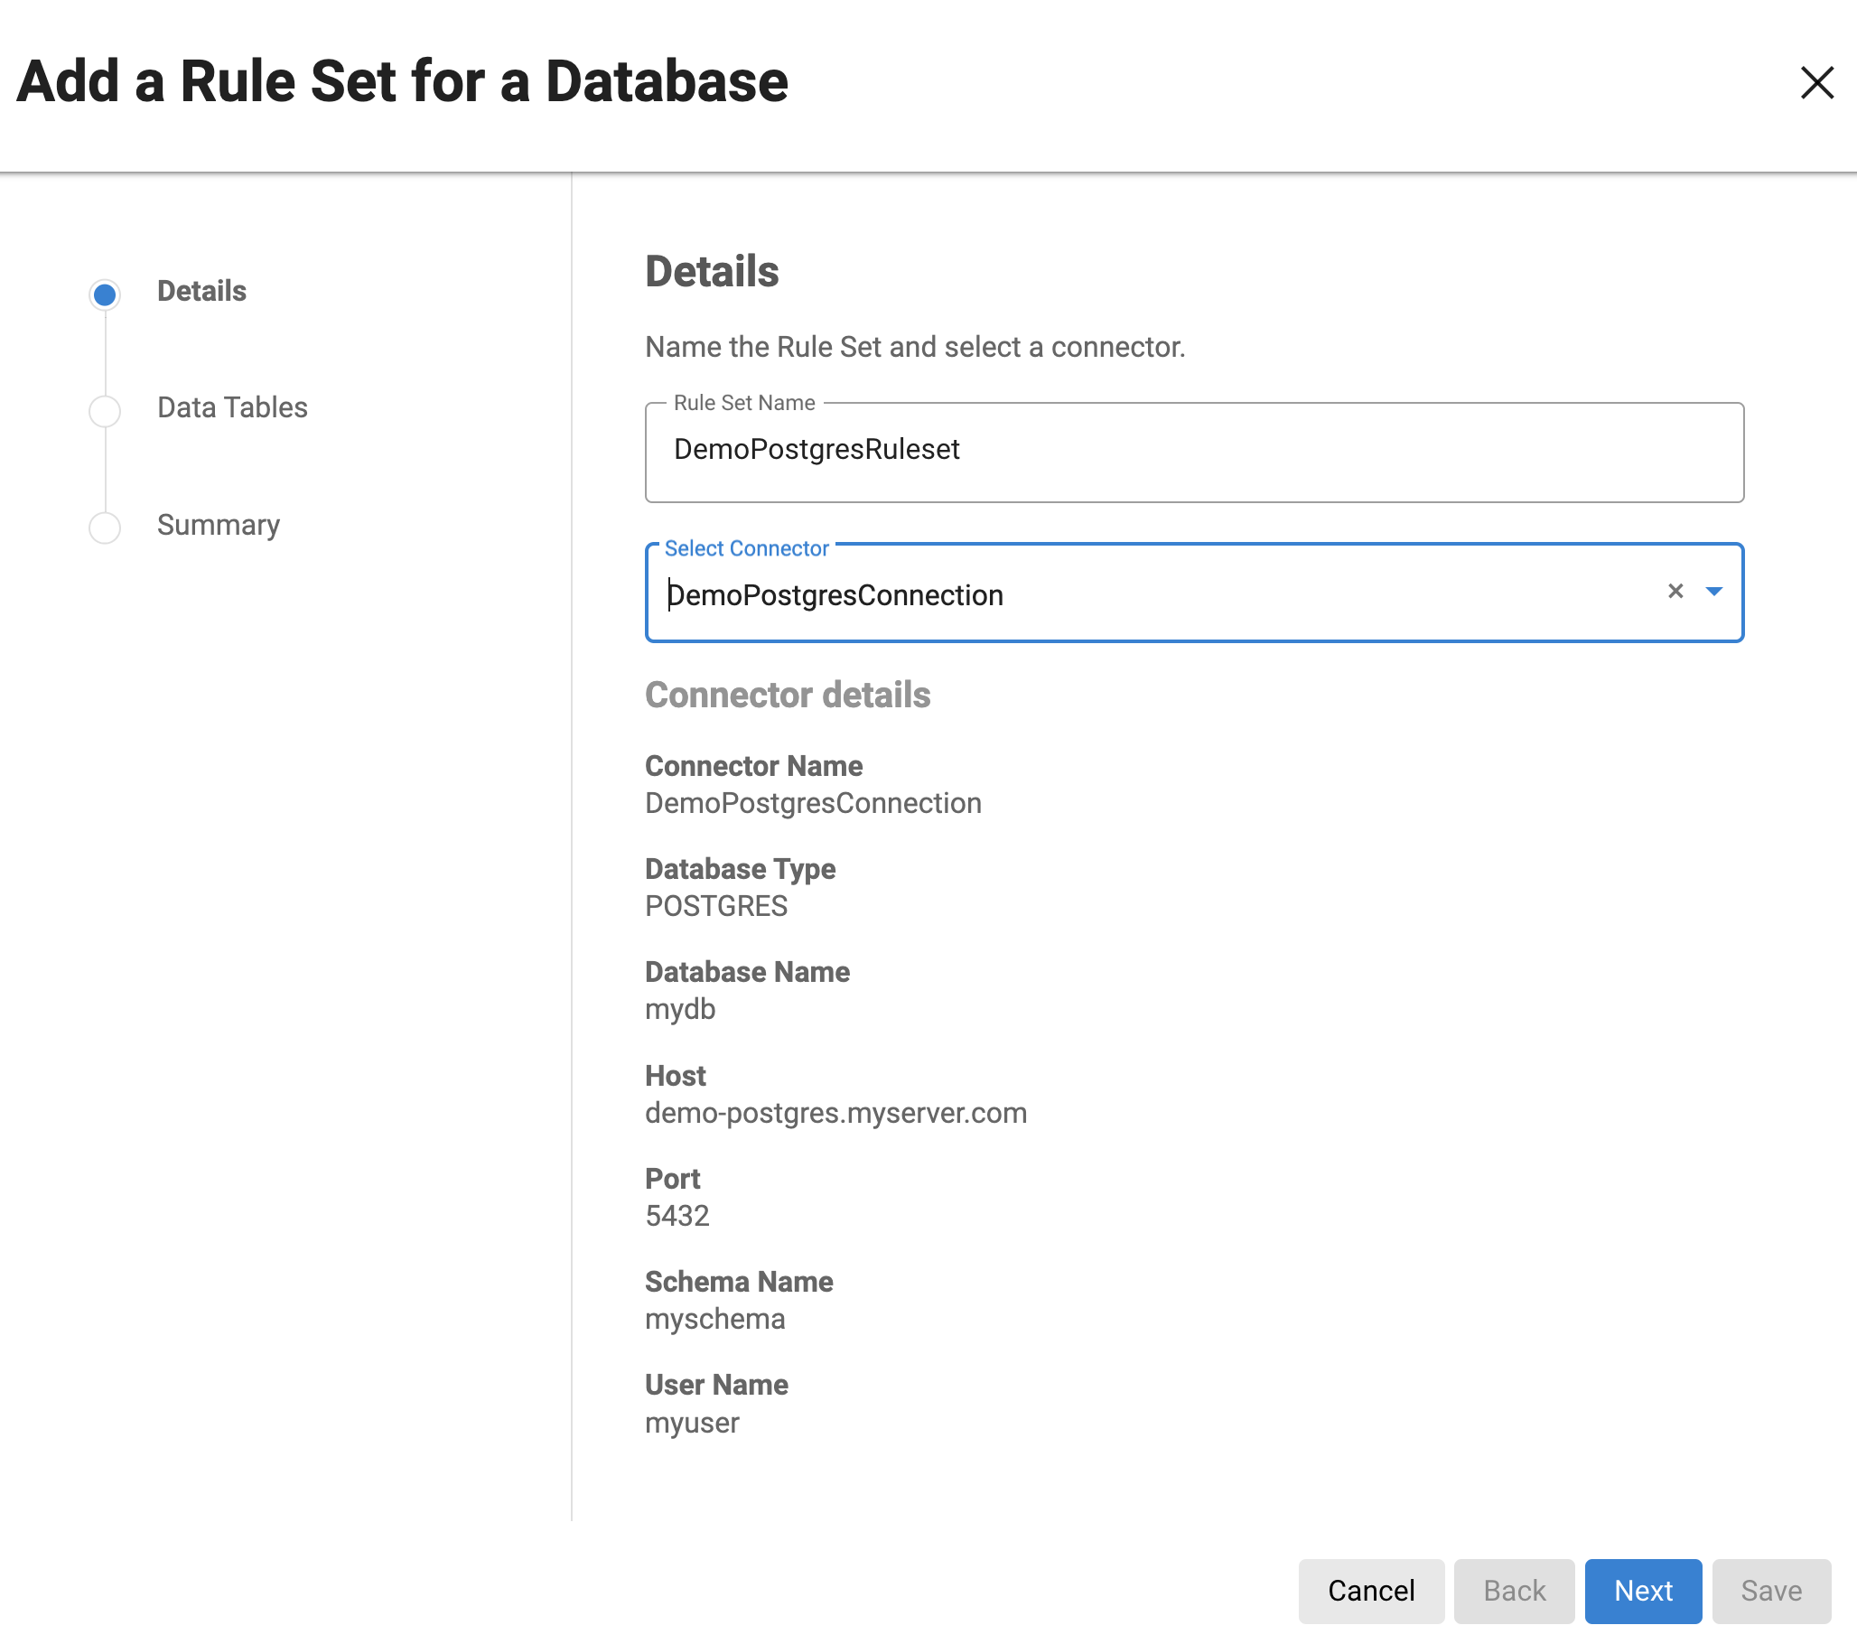
Task: Click the Summary step circle
Action: coord(106,528)
